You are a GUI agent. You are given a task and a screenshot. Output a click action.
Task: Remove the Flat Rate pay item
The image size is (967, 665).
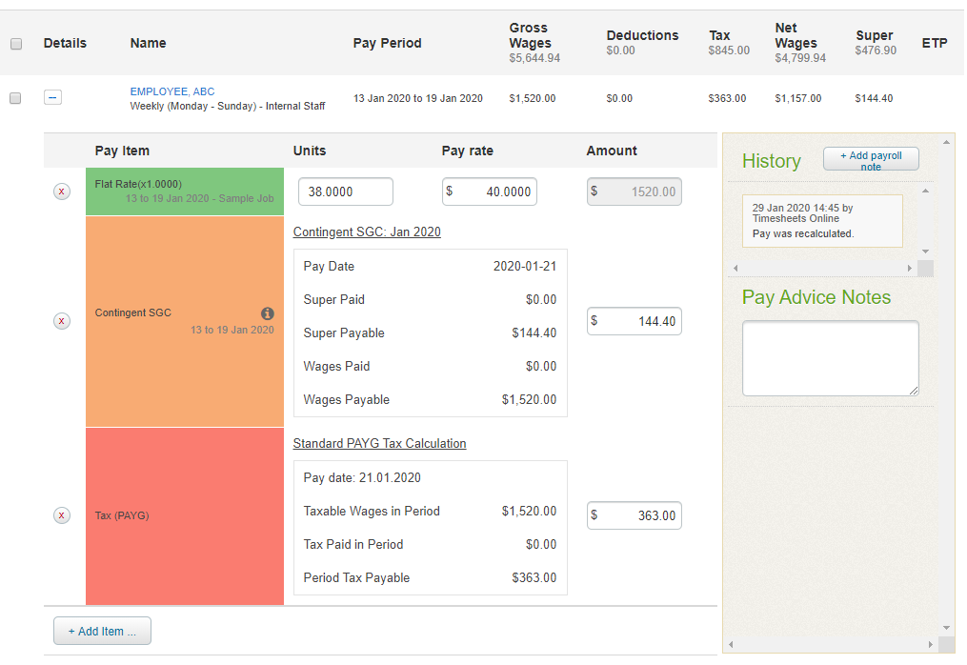point(61,191)
